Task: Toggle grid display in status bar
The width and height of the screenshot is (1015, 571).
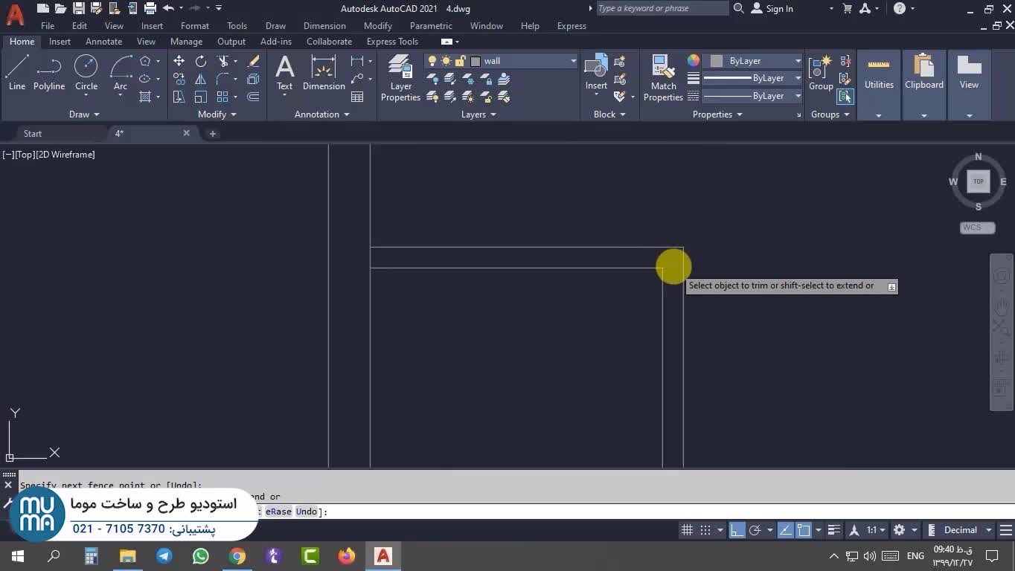Action: click(687, 530)
